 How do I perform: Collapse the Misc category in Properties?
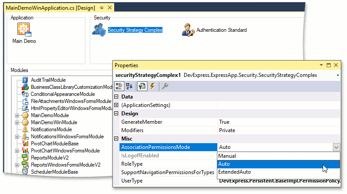click(116, 139)
